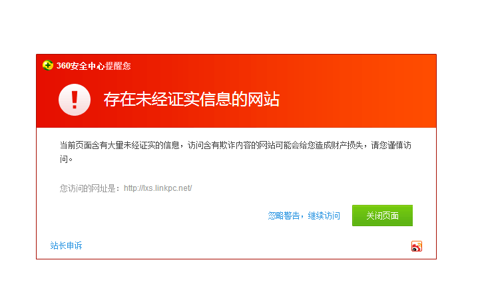Click the 您访问的网址是 label

91,188
